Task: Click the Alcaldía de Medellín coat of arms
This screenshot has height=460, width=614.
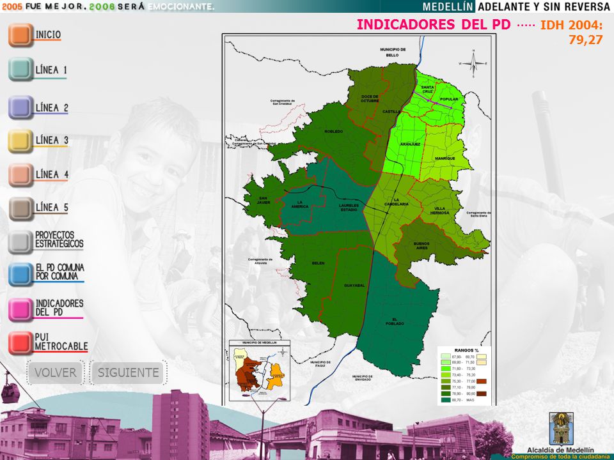Action: point(561,428)
